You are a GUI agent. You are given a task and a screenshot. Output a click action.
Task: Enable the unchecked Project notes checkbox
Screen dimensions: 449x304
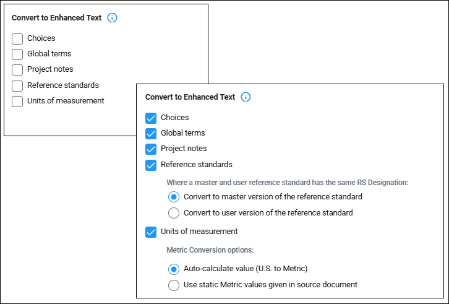(x=17, y=70)
